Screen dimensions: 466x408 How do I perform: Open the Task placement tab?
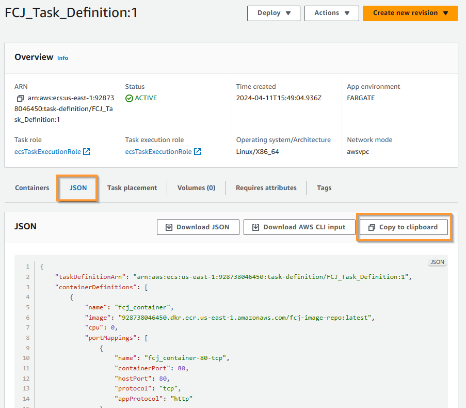132,188
